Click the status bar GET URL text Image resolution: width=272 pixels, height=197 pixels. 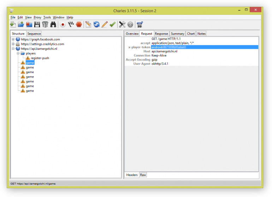click(33, 184)
